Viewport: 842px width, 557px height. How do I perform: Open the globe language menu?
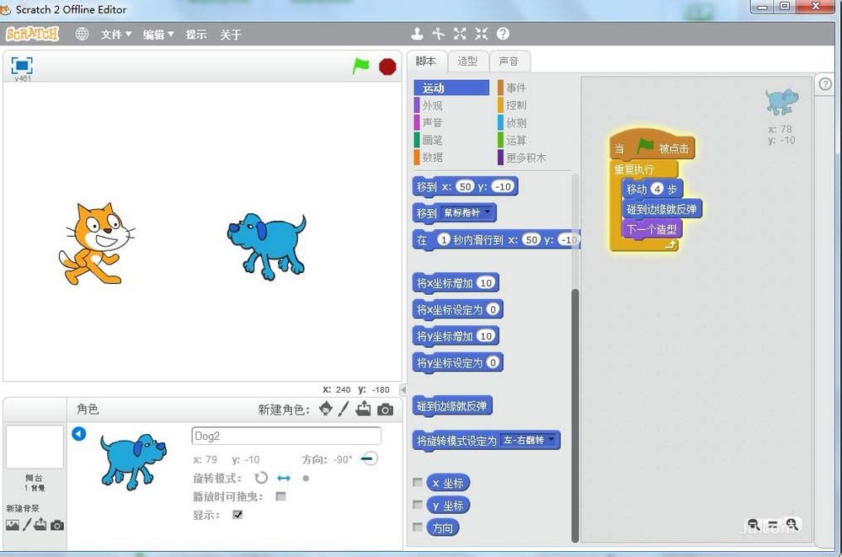82,34
